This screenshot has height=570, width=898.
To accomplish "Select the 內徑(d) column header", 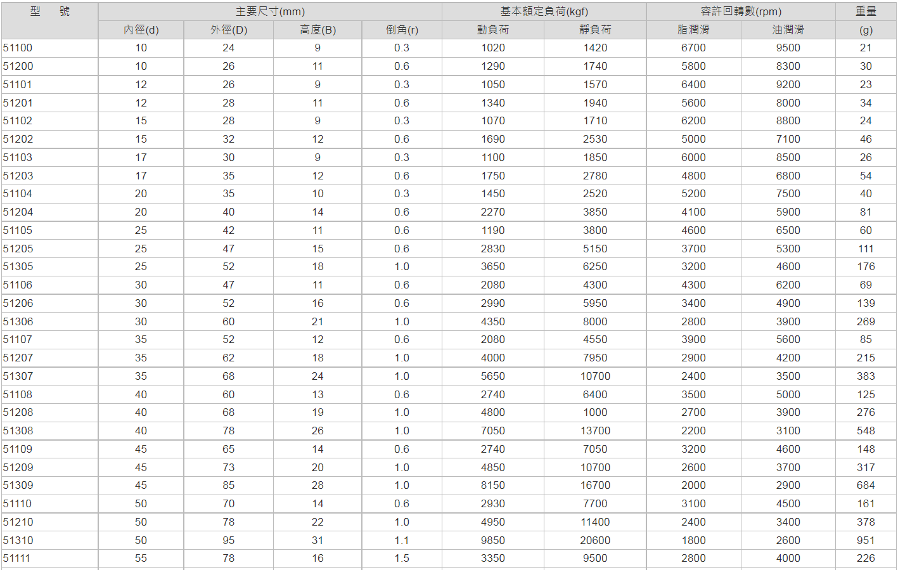I will tap(141, 30).
